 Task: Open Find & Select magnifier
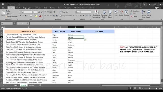click(149, 14)
